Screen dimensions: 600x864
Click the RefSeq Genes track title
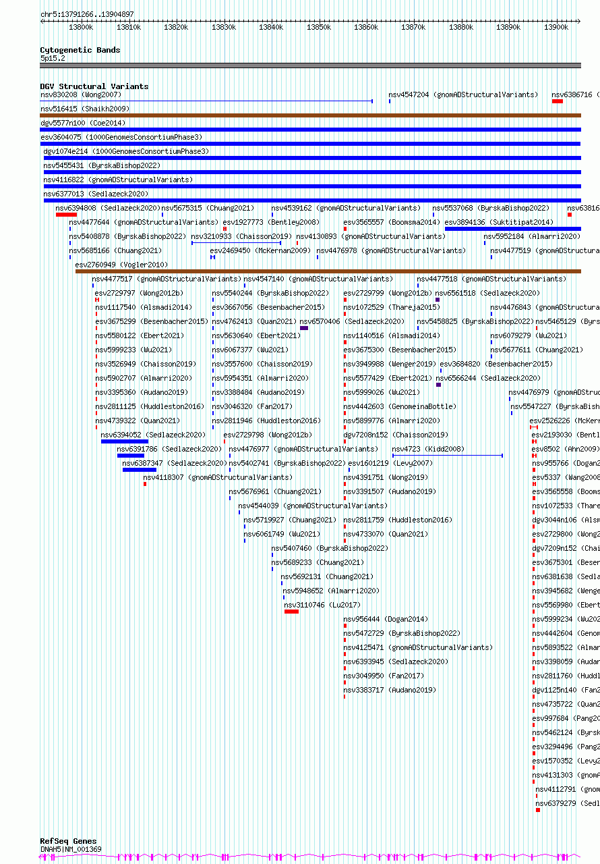(x=68, y=841)
